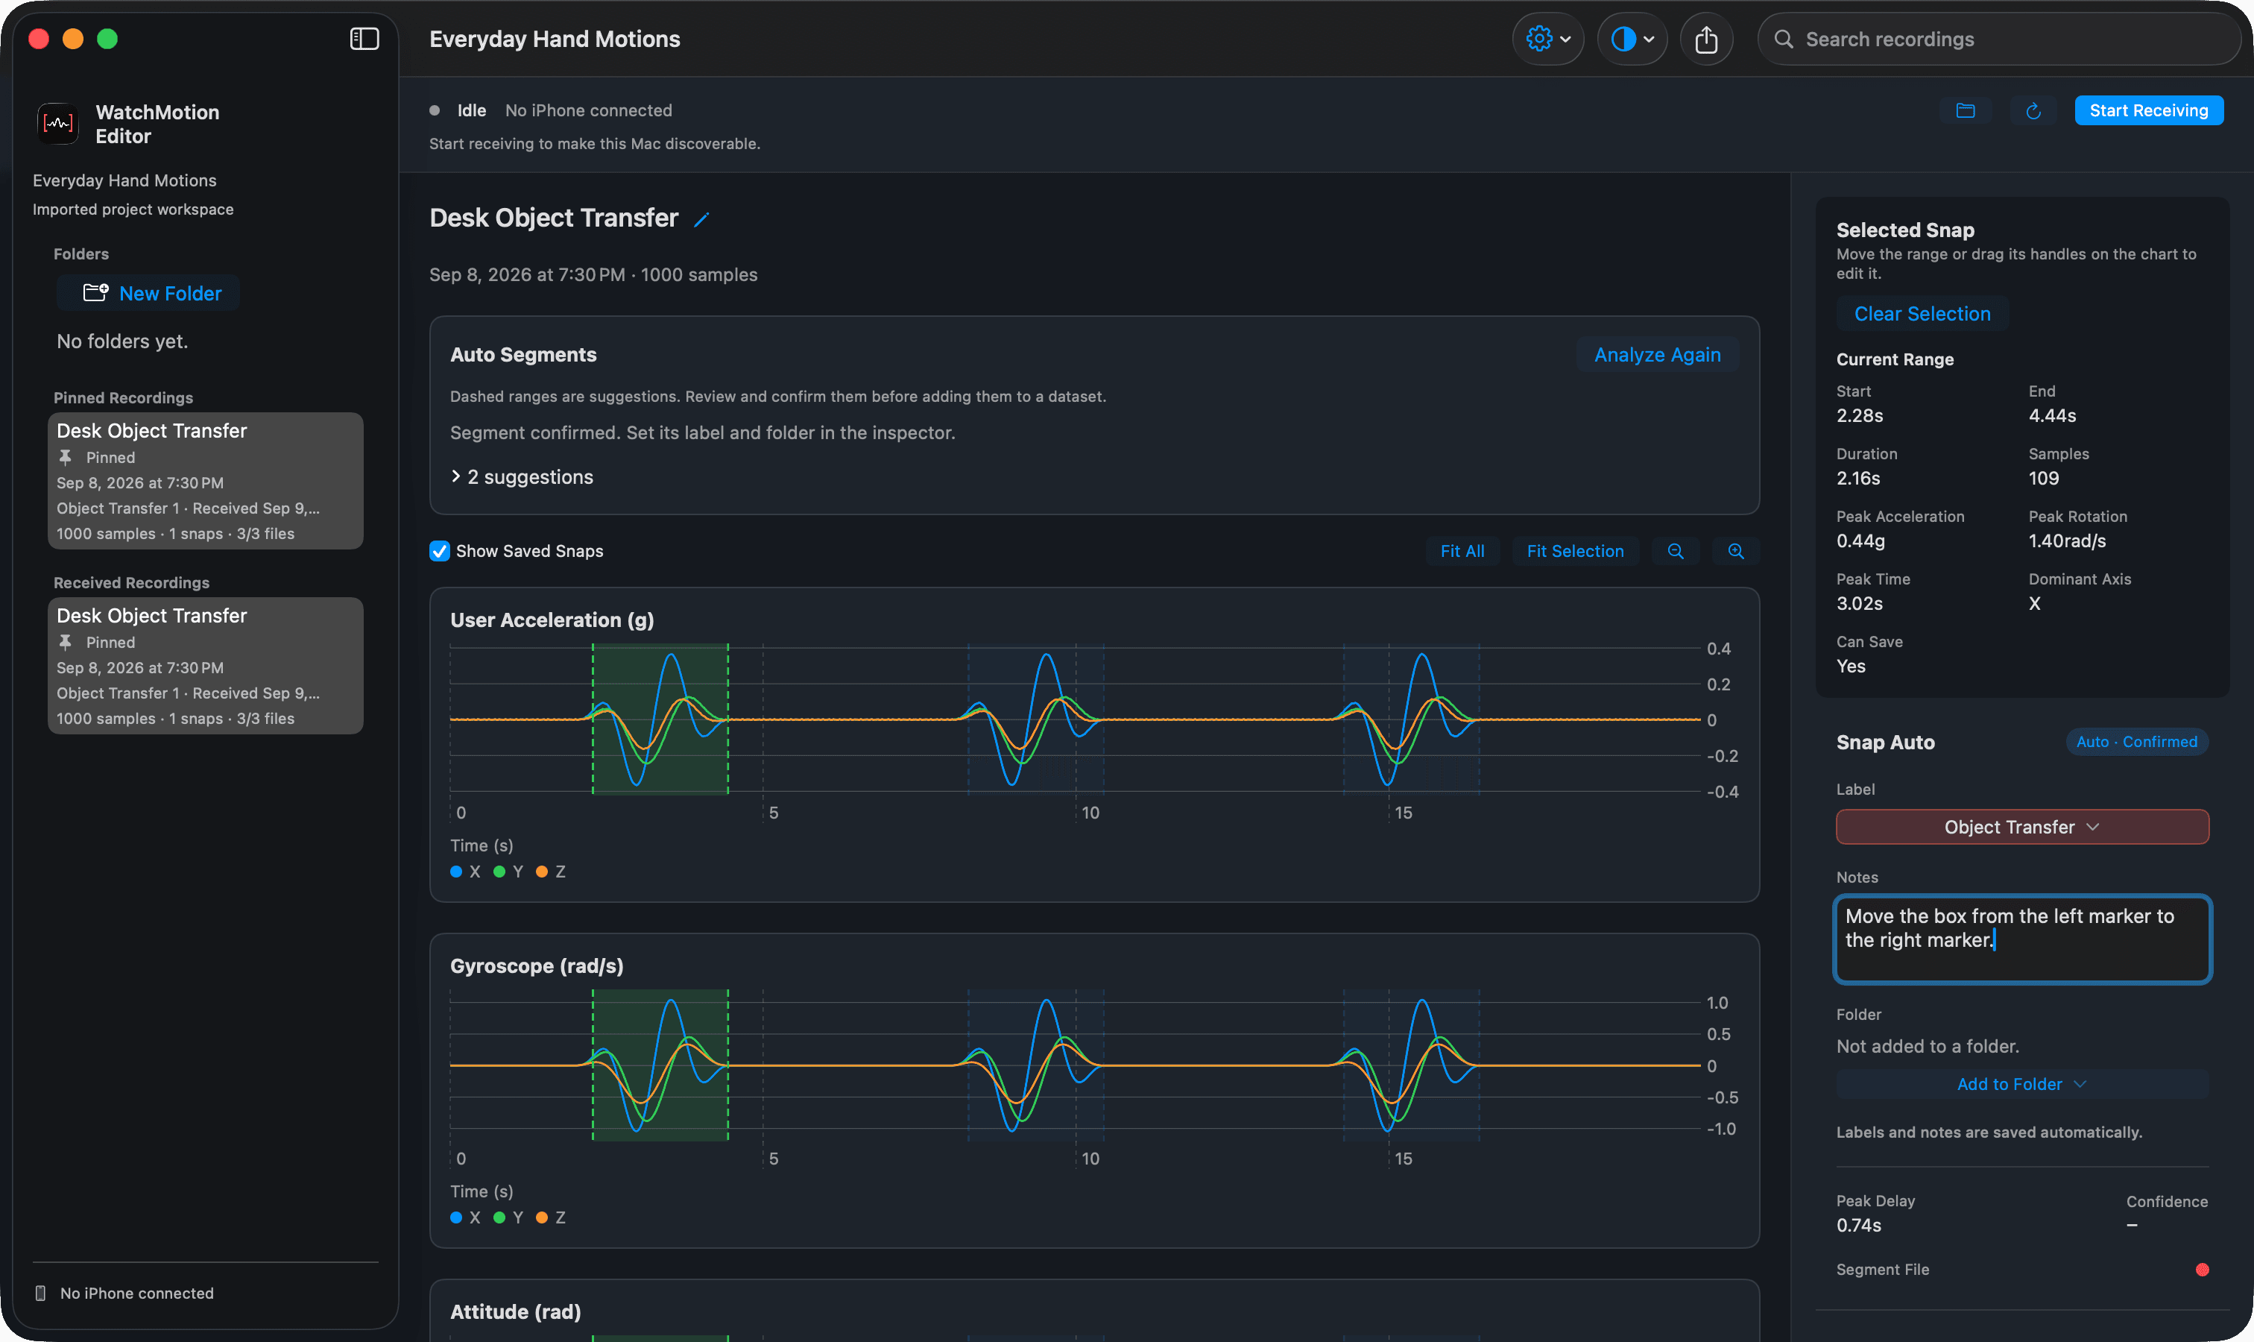Click the green selected snap in gyroscope chart
This screenshot has height=1342, width=2254.
tap(660, 1065)
